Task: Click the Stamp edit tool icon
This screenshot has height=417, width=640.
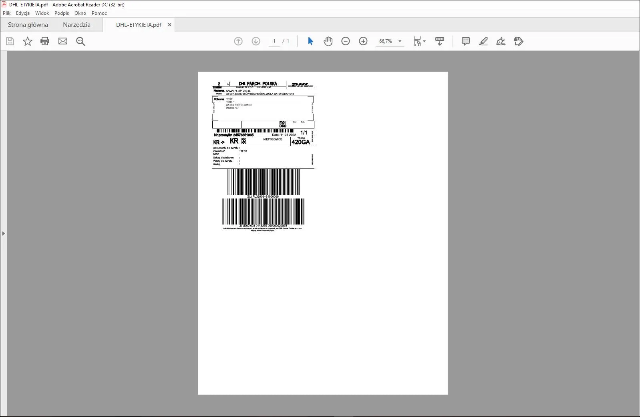Action: pyautogui.click(x=519, y=41)
